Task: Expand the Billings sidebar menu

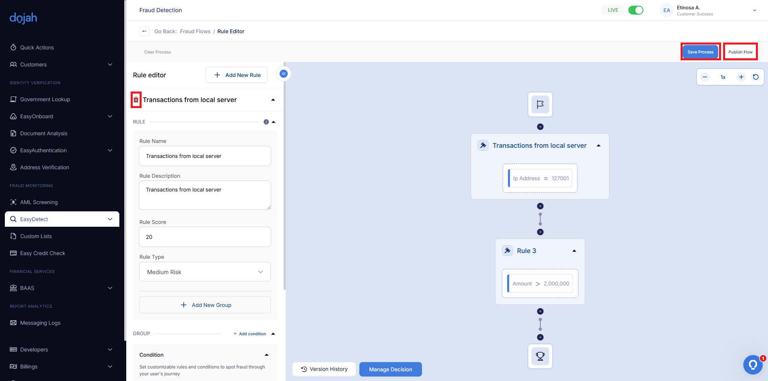Action: (110, 366)
